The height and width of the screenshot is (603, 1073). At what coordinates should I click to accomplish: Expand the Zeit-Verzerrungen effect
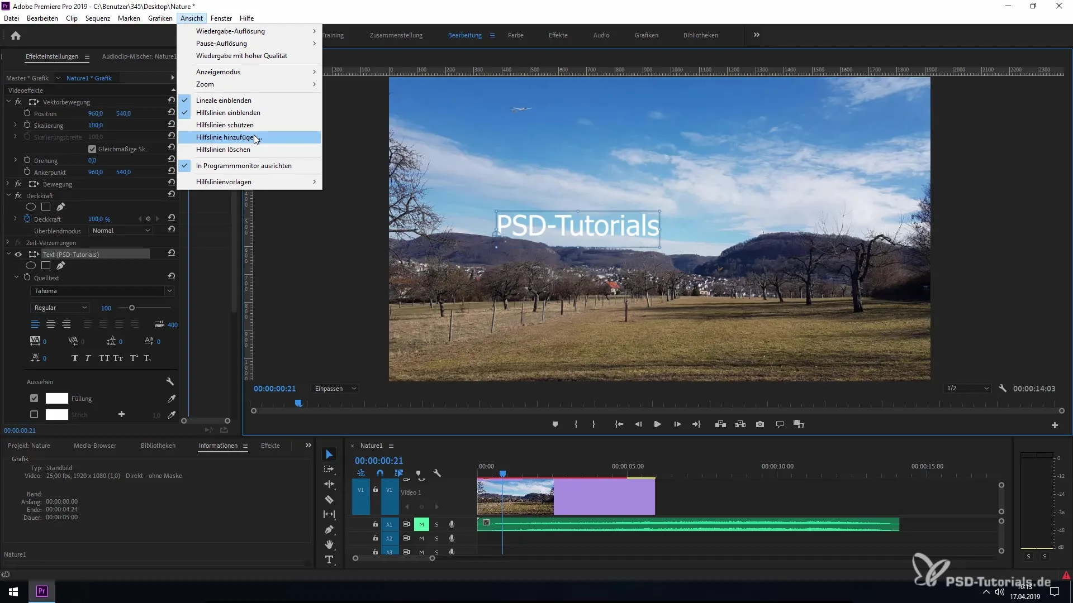point(8,242)
